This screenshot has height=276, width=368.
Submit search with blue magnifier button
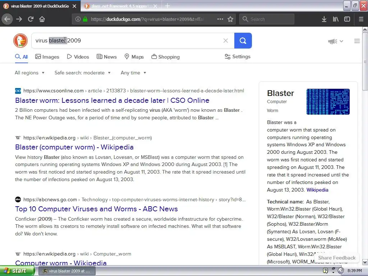(243, 41)
